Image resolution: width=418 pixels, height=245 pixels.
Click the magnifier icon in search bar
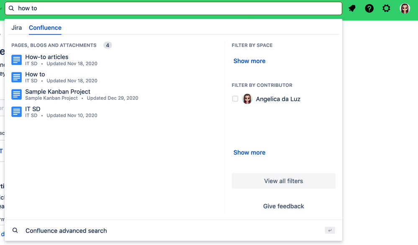pyautogui.click(x=11, y=8)
